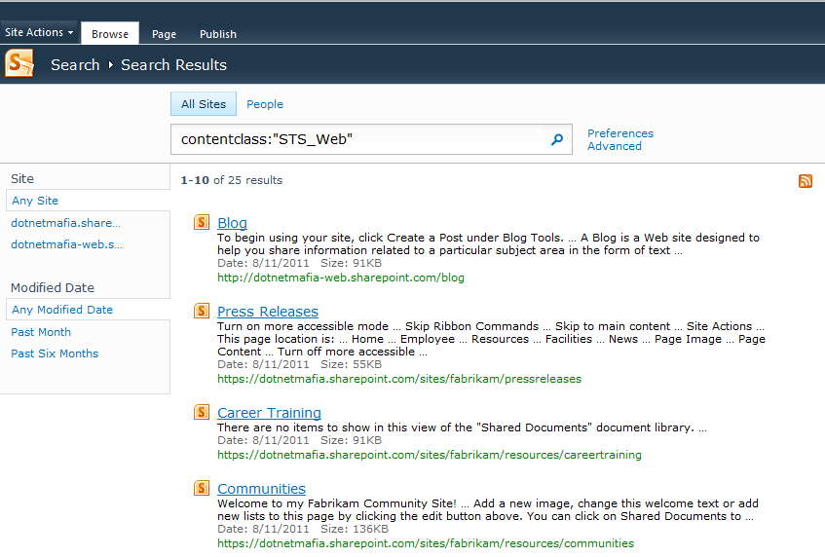Open the Communities result title
Viewport: 825px width, 557px height.
(x=261, y=489)
